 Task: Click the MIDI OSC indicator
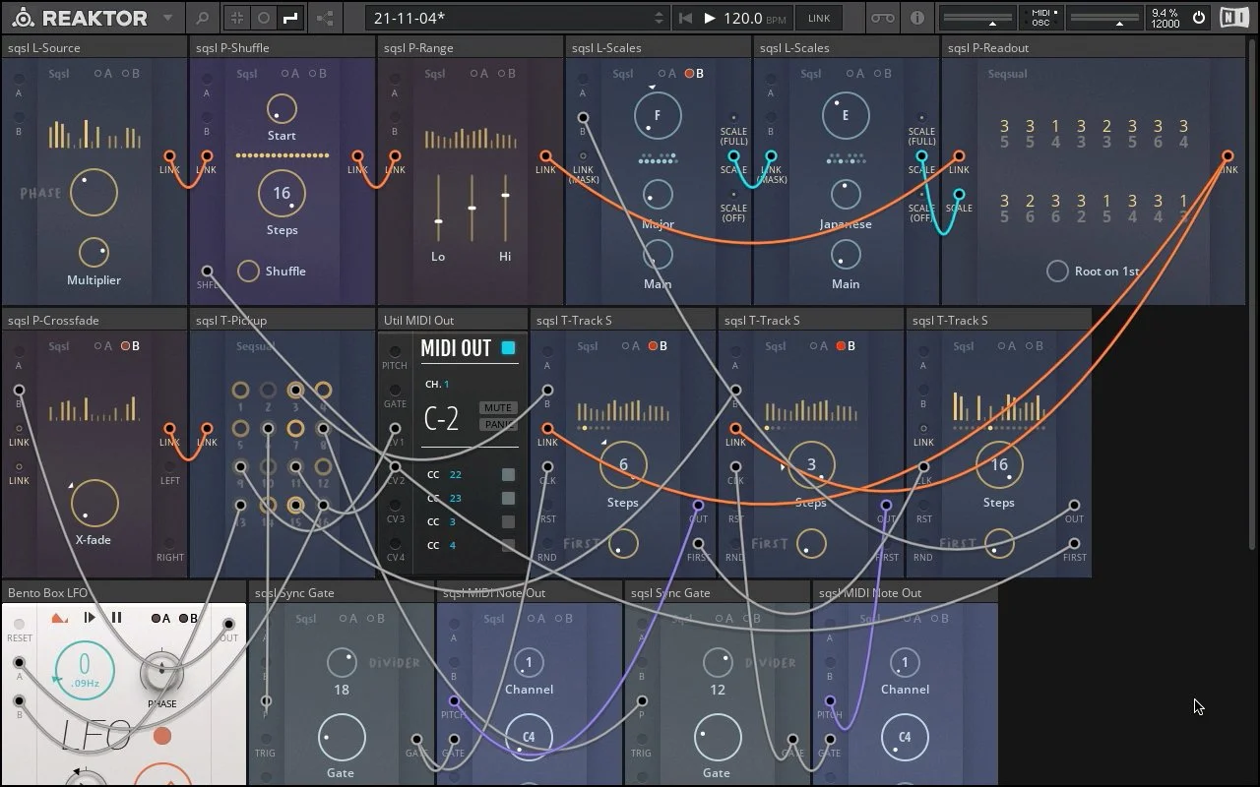pos(1040,18)
